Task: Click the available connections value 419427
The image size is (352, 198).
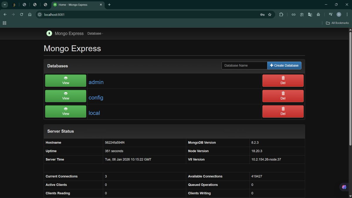Action: click(257, 176)
